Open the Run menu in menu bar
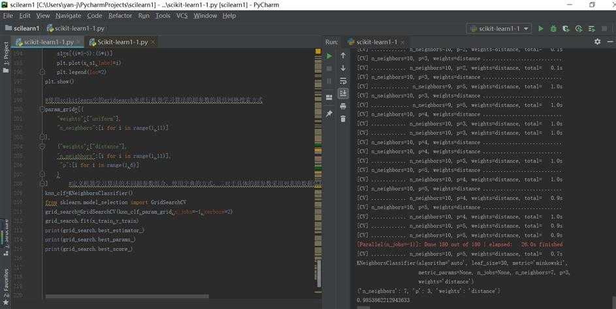The image size is (616, 309). click(x=144, y=16)
